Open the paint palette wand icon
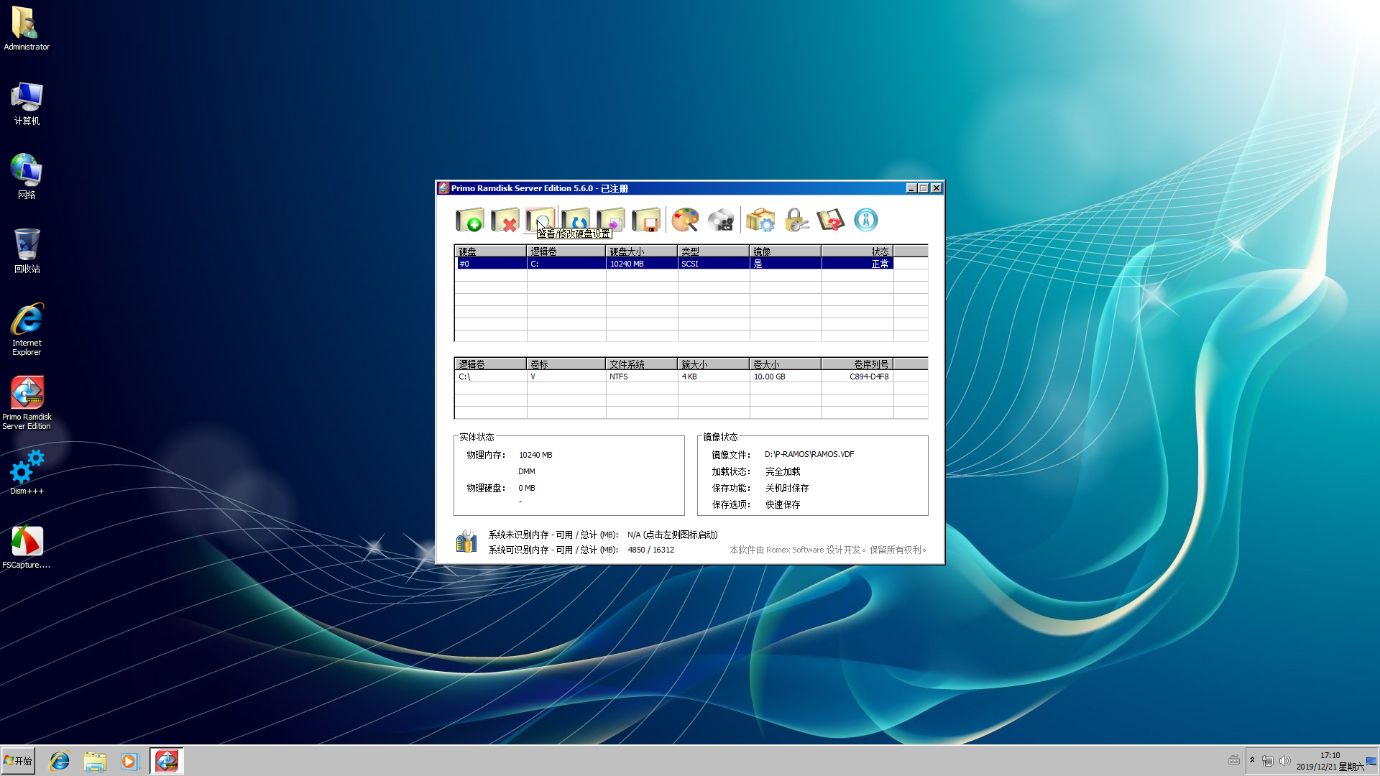 tap(685, 220)
